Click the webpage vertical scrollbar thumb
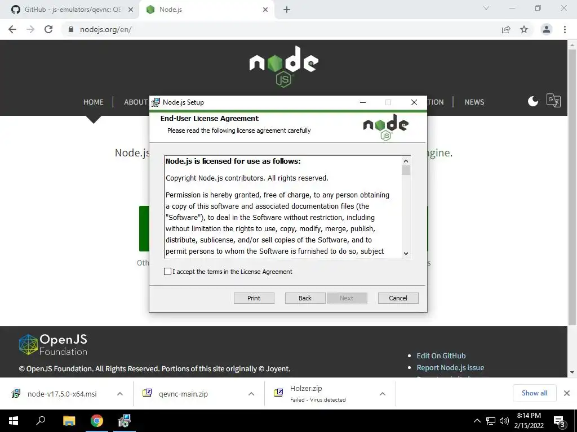Image resolution: width=577 pixels, height=432 pixels. click(x=572, y=187)
